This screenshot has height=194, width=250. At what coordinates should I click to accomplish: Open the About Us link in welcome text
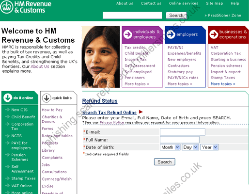pyautogui.click(x=40, y=66)
